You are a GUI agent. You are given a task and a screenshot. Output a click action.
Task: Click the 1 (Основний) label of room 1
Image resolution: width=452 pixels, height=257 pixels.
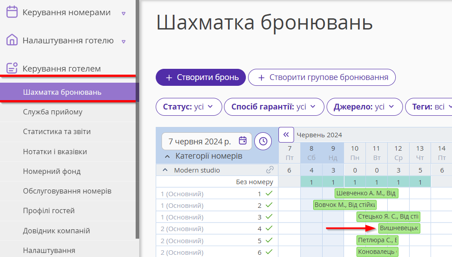click(x=182, y=194)
